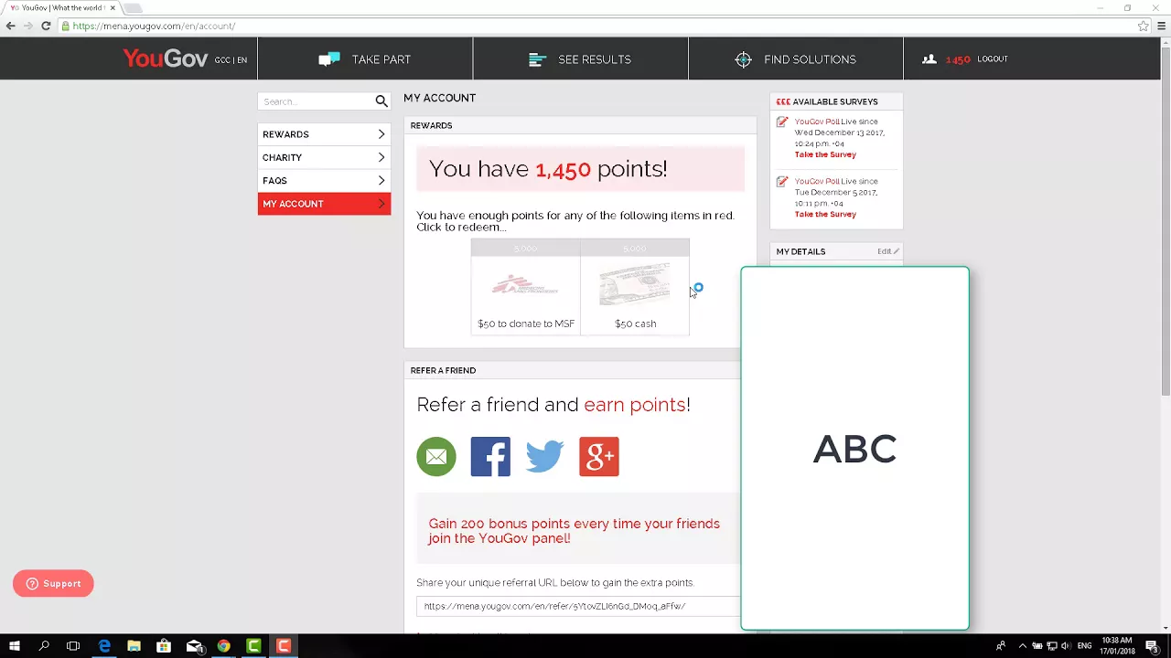Click the speech bubble icon beside Take Part
The width and height of the screenshot is (1171, 658).
[x=329, y=59]
